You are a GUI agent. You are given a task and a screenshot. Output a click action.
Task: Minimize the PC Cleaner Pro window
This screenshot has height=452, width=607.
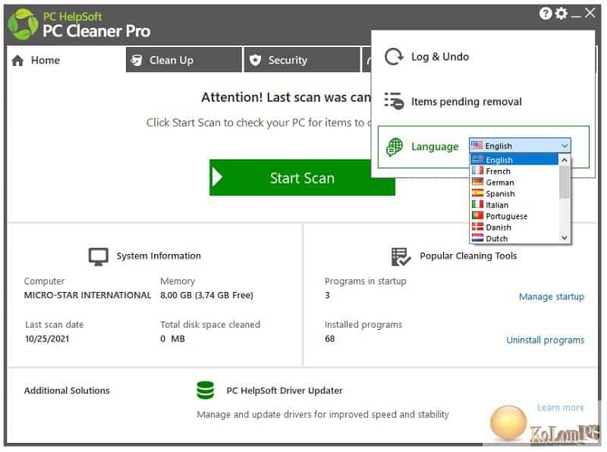[x=576, y=15]
